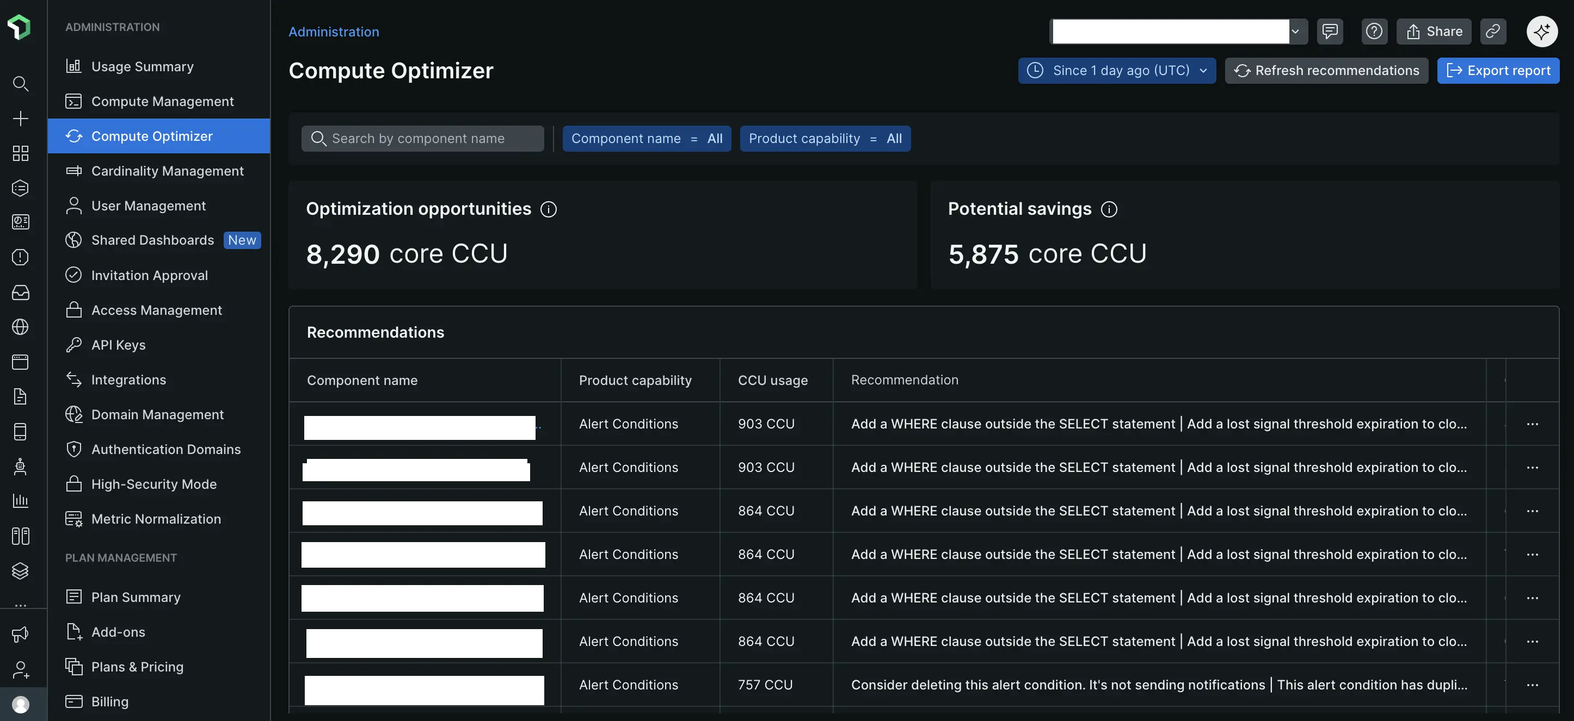Open actions menu for first 903 CCU row
1574x721 pixels.
click(x=1532, y=424)
